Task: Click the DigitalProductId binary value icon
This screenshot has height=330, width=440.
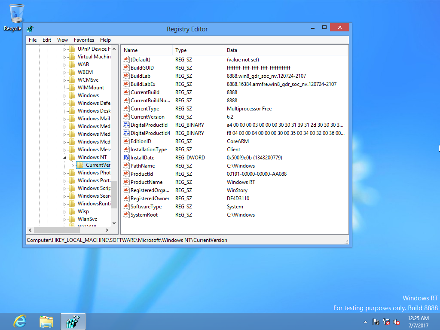Action: pyautogui.click(x=126, y=125)
